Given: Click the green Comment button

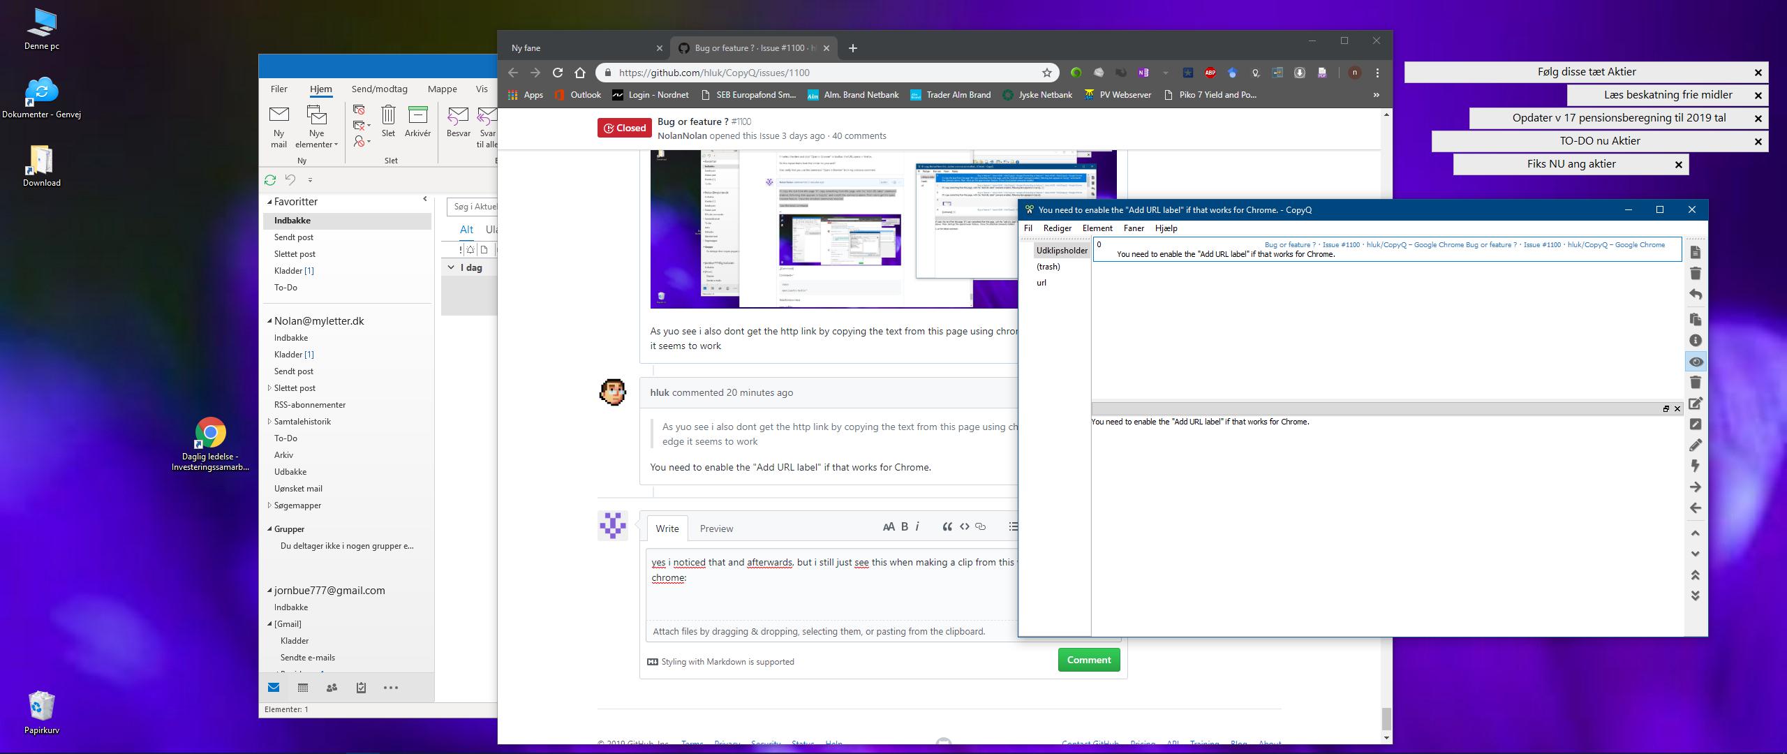Looking at the screenshot, I should point(1089,659).
